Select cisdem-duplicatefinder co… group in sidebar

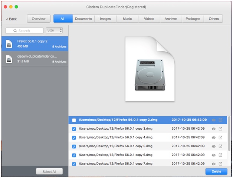tap(35, 59)
